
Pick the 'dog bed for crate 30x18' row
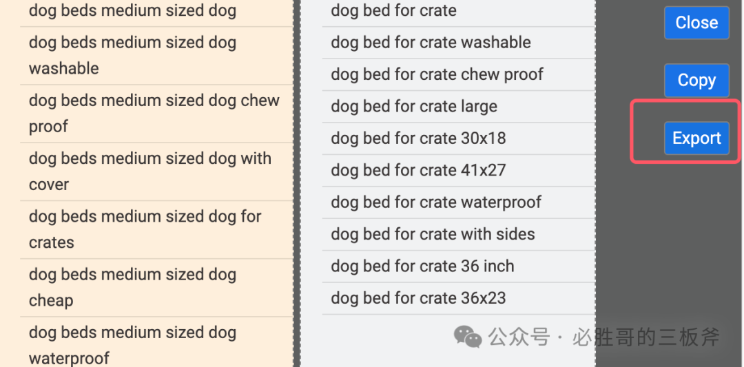pyautogui.click(x=458, y=138)
